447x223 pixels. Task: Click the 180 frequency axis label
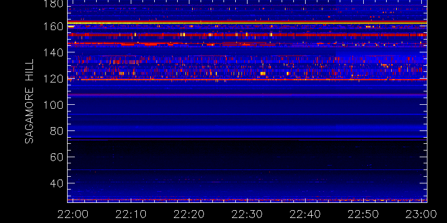[x=52, y=3]
